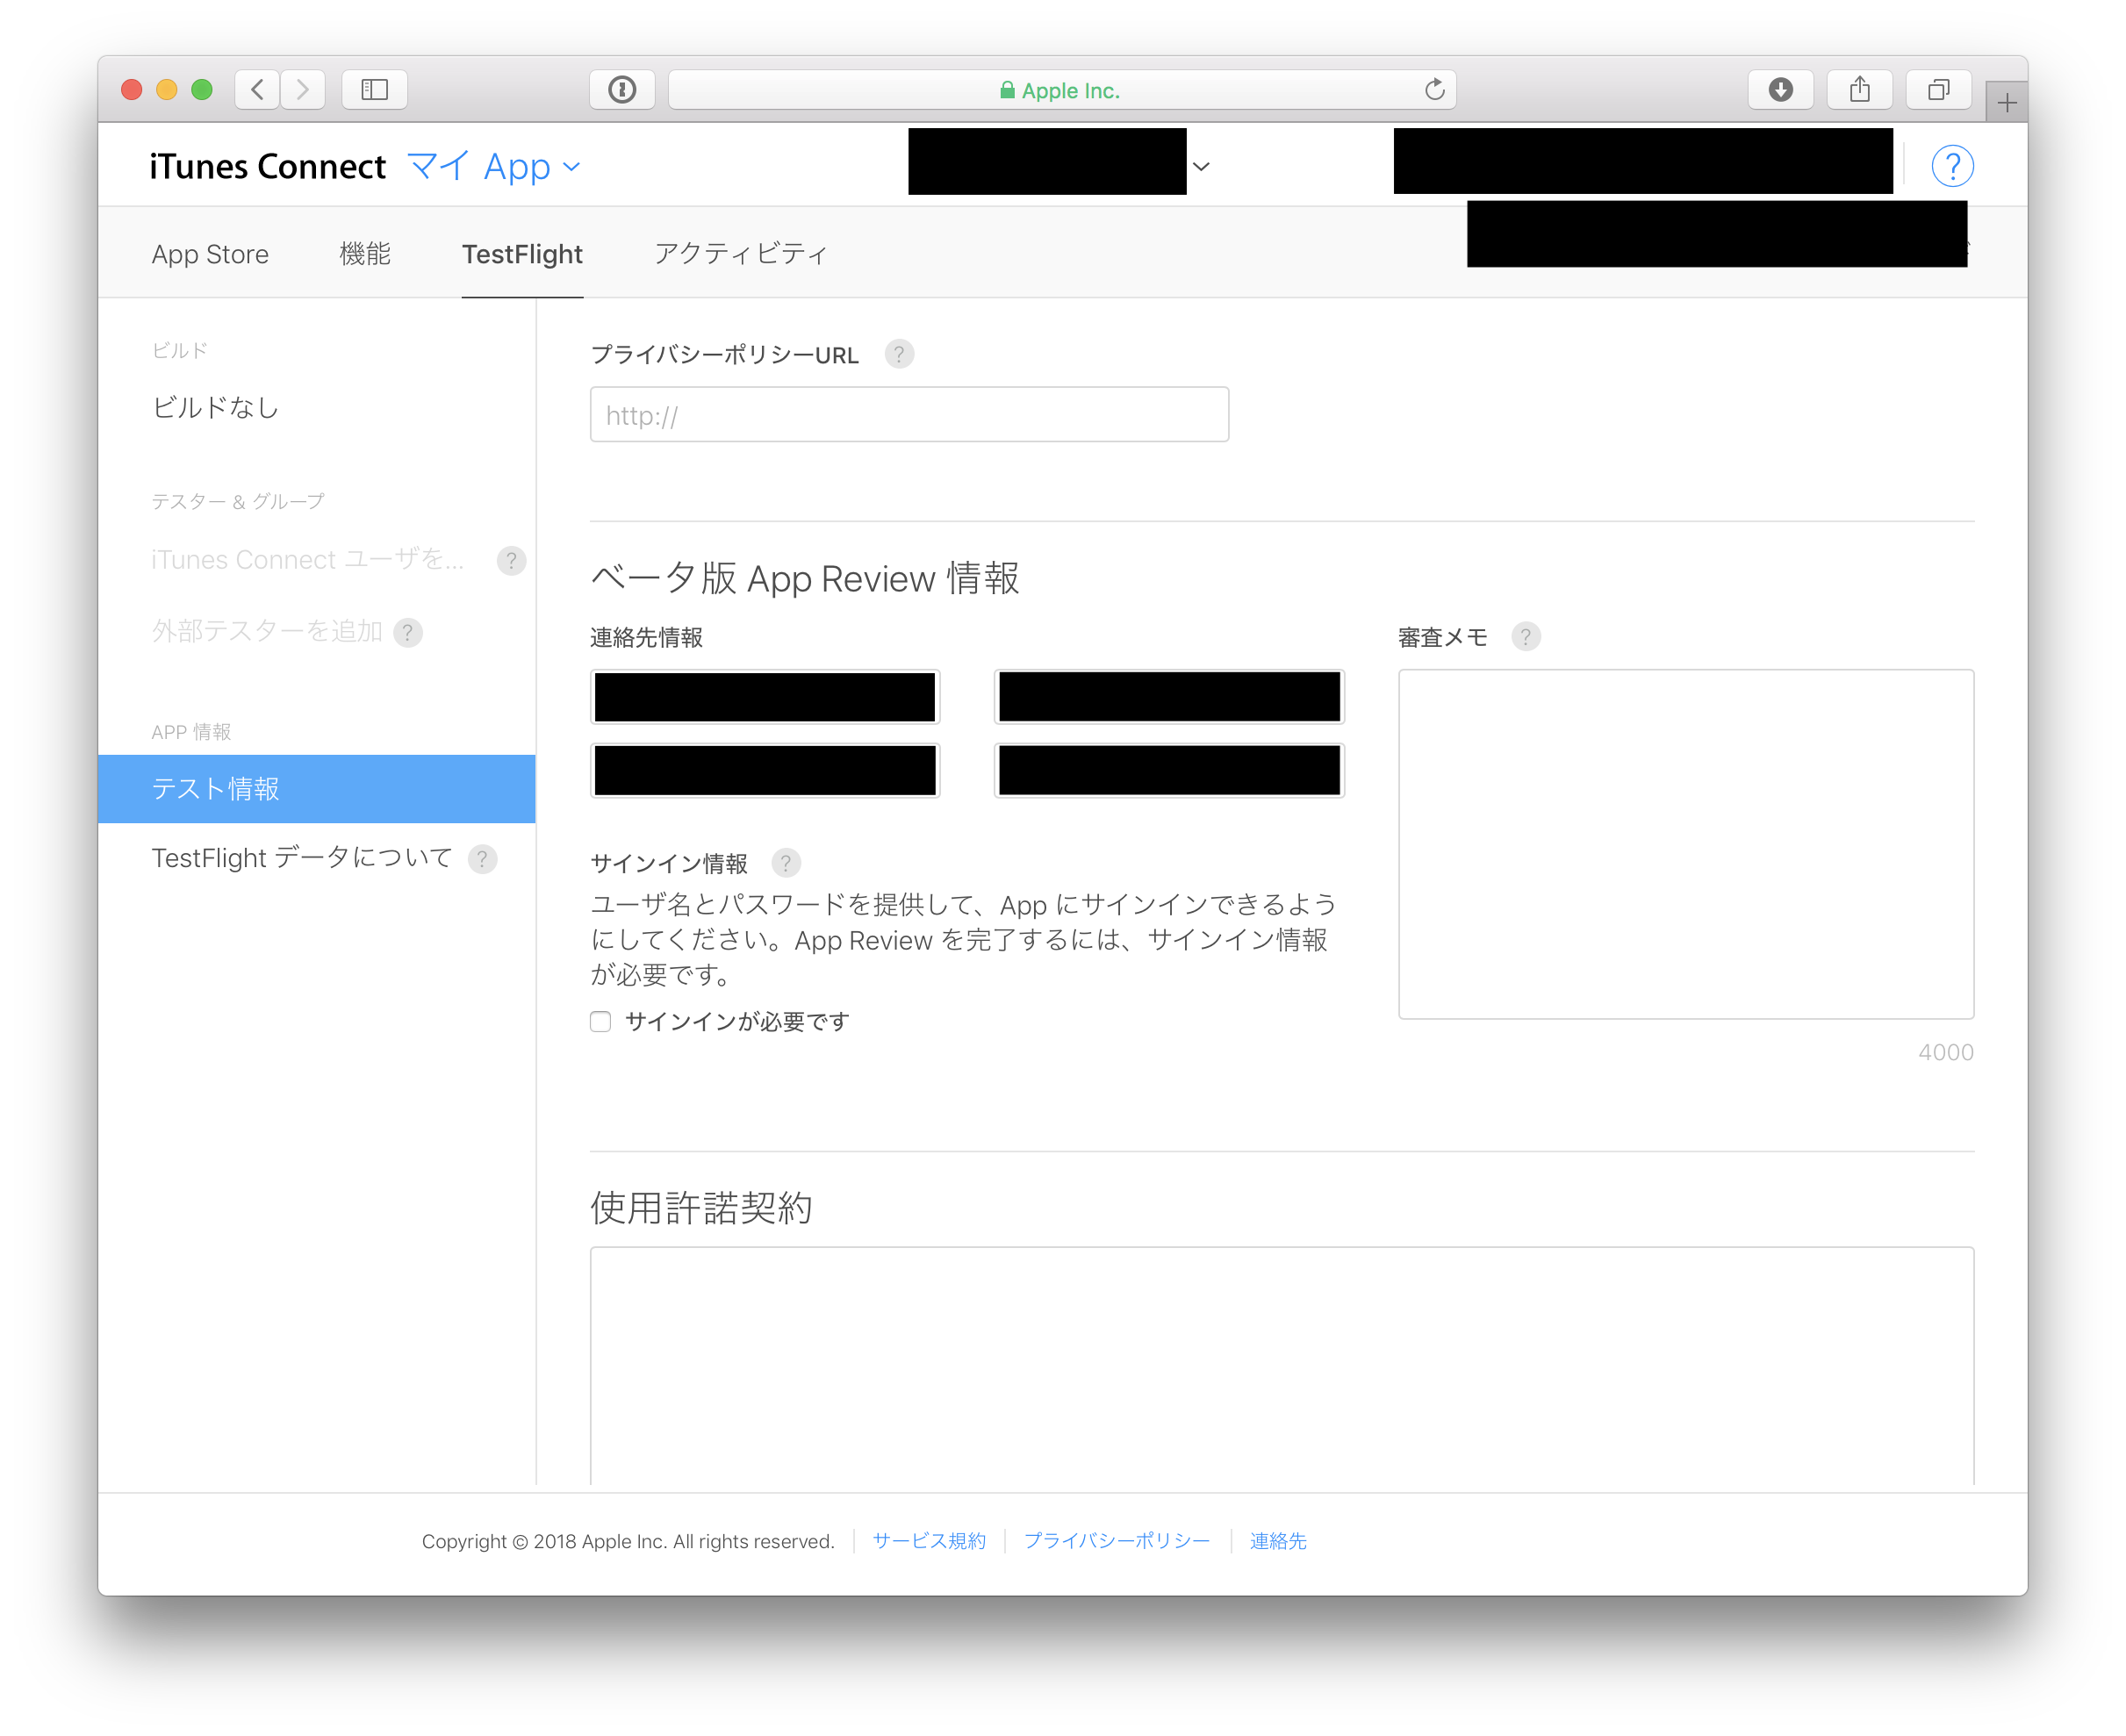View help next to iTunes Connect ユーザを追加
The image size is (2126, 1736).
pyautogui.click(x=511, y=561)
